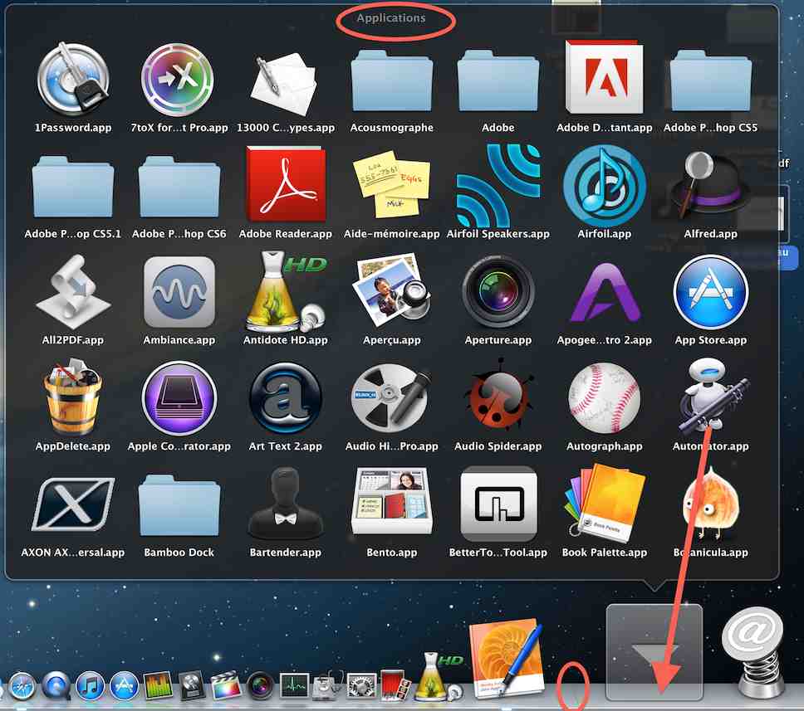Launch Bartender.app
Viewport: 804px width, 711px height.
click(x=286, y=503)
